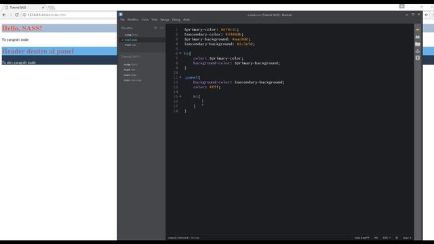434x244 pixels.
Task: Click in Chrome's address bar URL
Action: click(47, 15)
